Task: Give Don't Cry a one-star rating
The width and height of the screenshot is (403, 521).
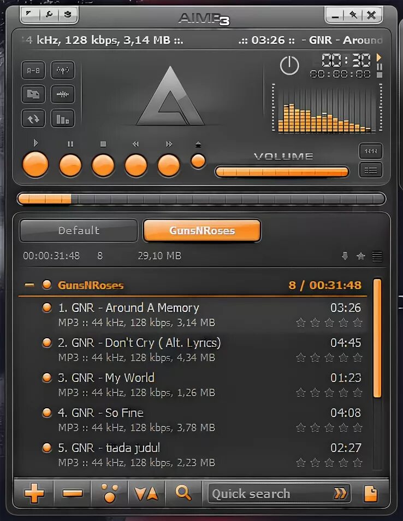Action: (x=300, y=357)
